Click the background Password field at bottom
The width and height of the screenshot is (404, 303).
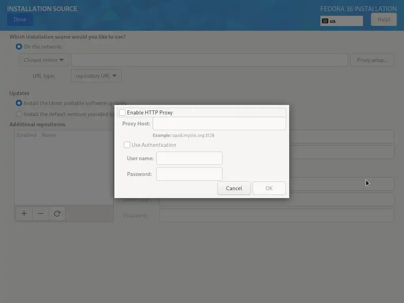[x=277, y=215]
